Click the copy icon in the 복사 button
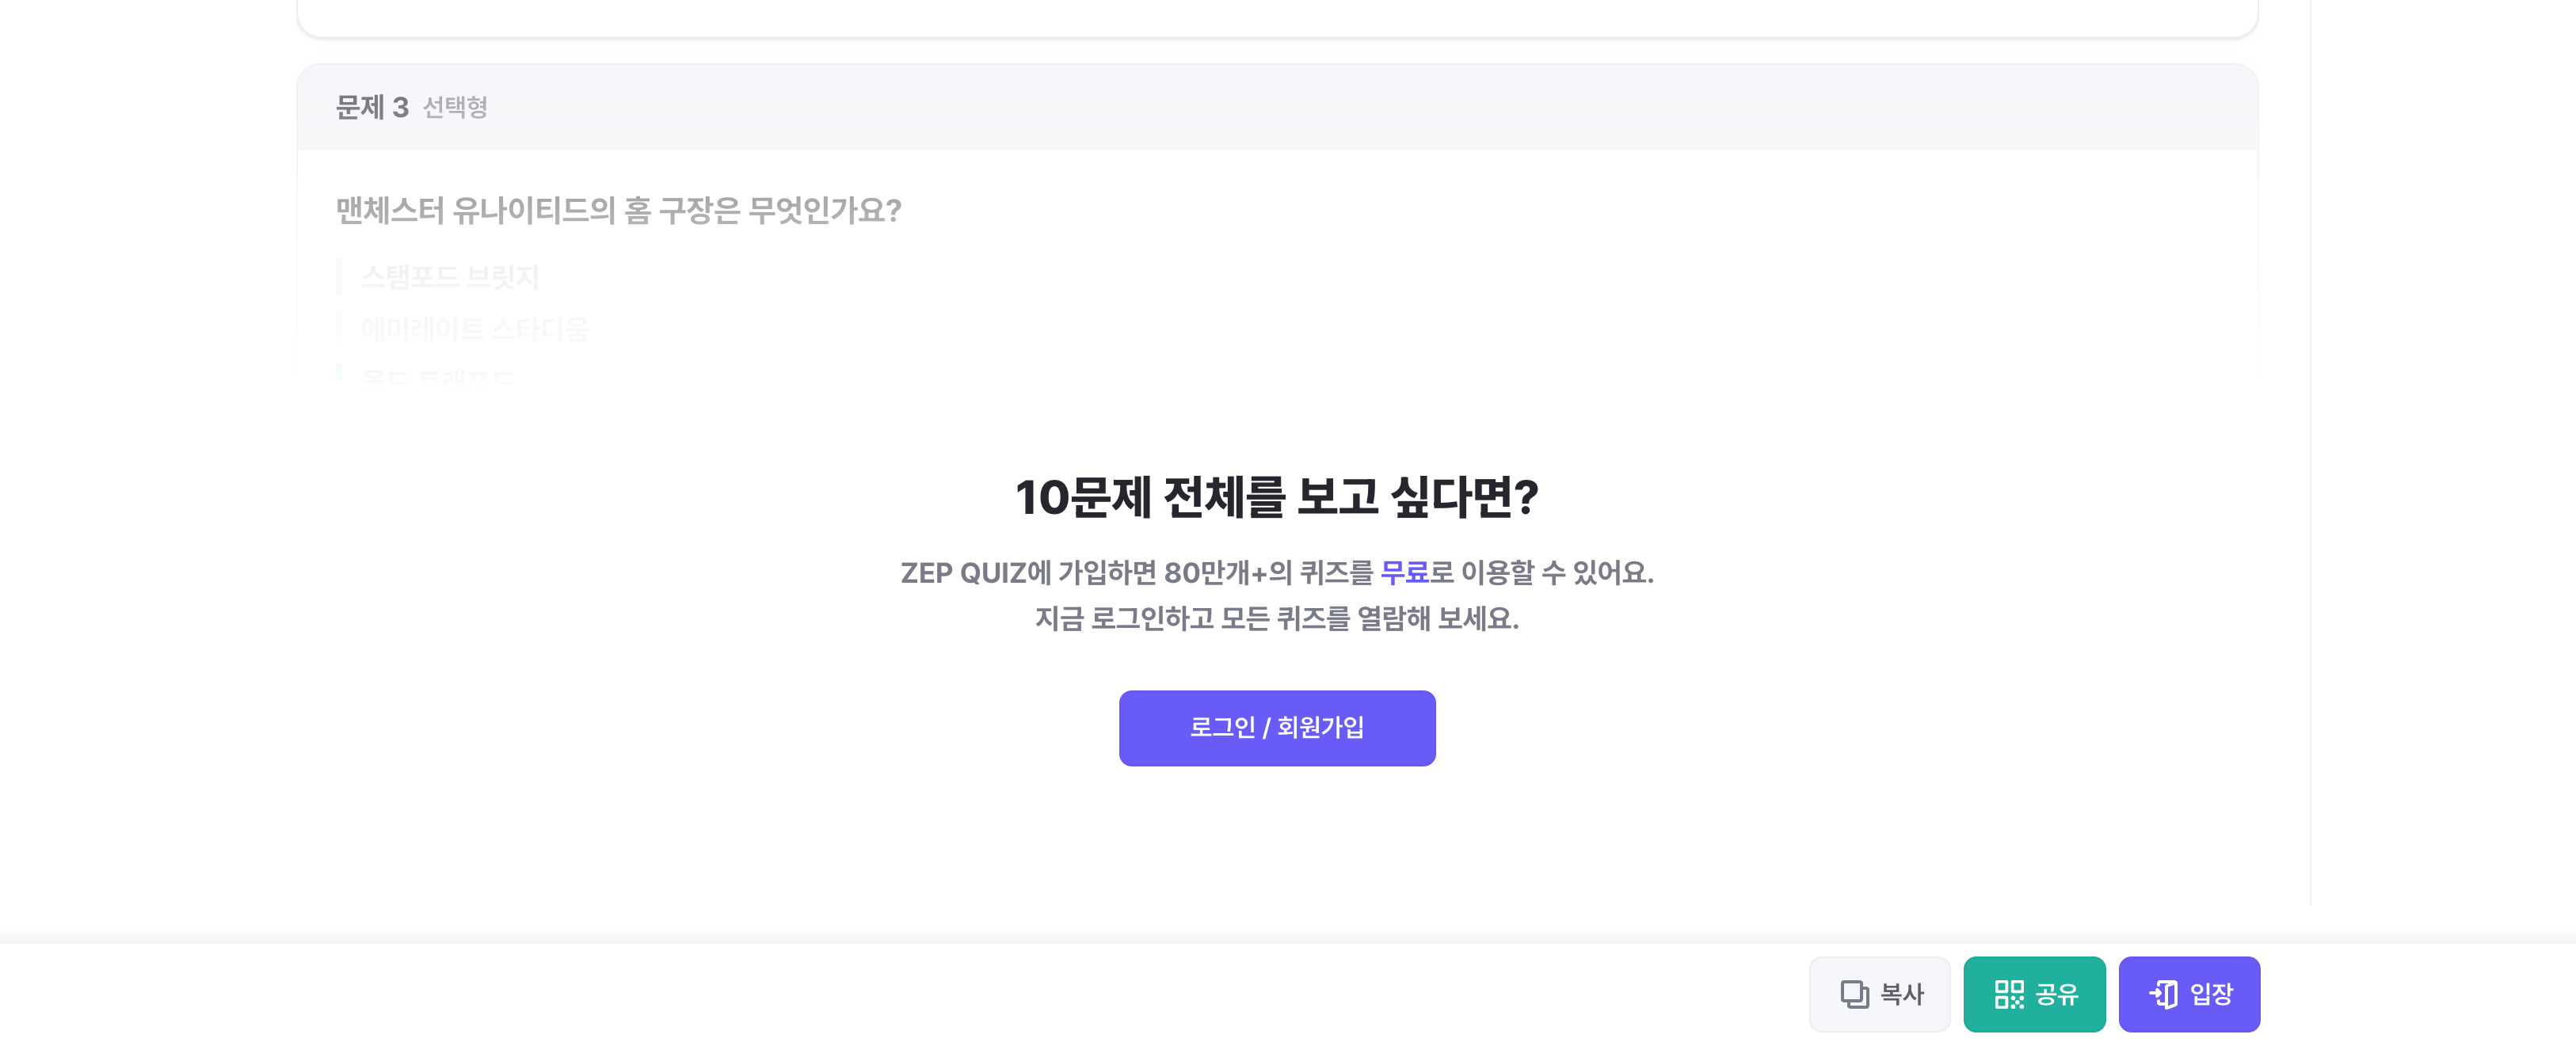Viewport: 2576px width, 1042px height. (1854, 994)
